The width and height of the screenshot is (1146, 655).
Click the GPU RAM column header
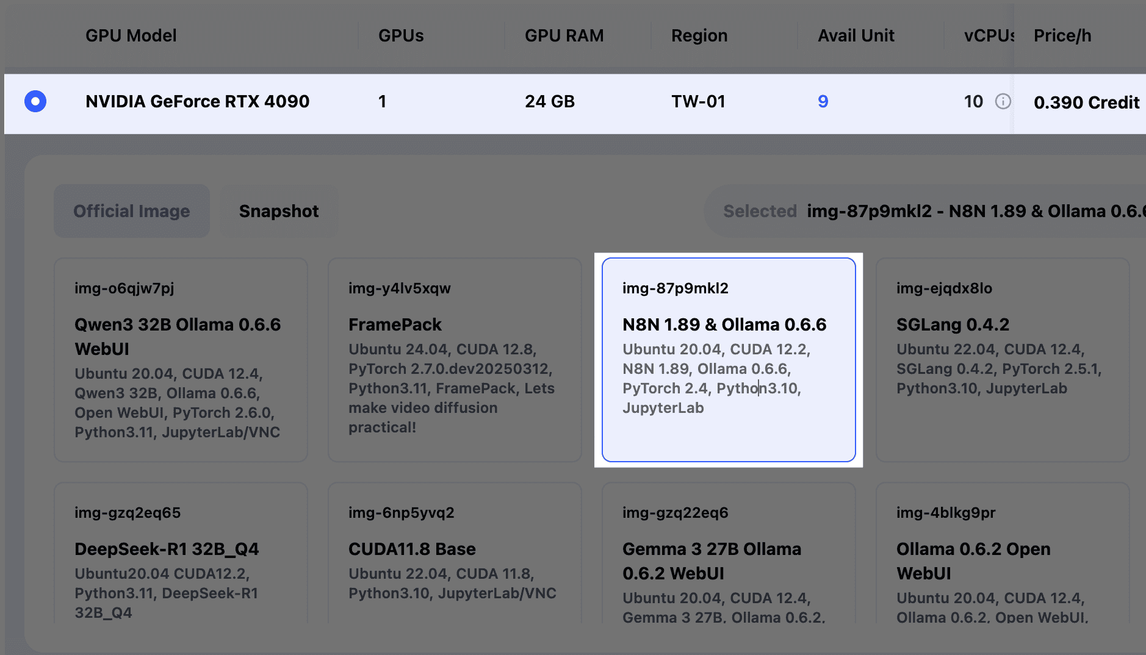(x=564, y=35)
